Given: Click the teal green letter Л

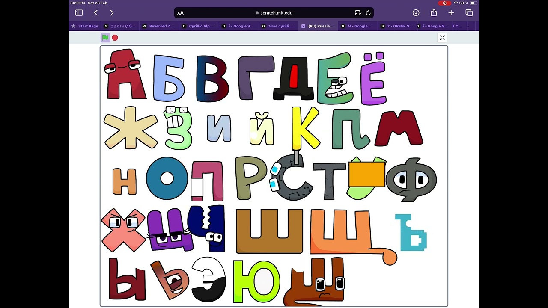Looking at the screenshot, I should [350, 129].
